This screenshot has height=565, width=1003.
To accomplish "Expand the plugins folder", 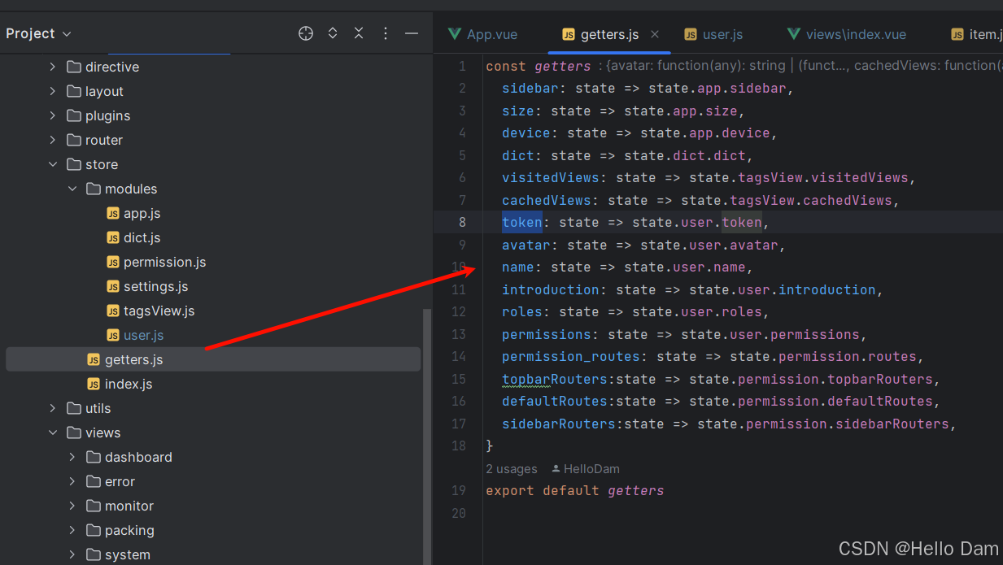I will click(x=53, y=115).
